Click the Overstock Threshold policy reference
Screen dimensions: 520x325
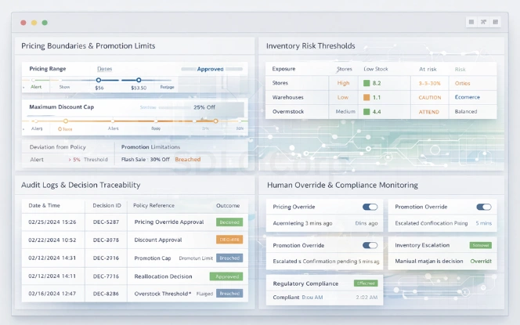163,294
